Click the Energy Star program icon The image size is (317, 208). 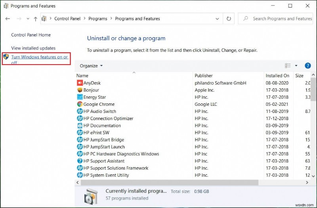pyautogui.click(x=80, y=97)
